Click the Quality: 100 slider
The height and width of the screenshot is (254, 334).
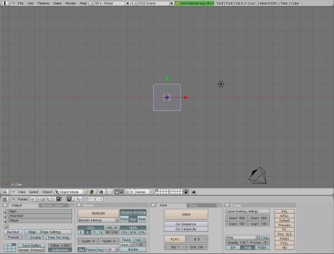coord(236,243)
